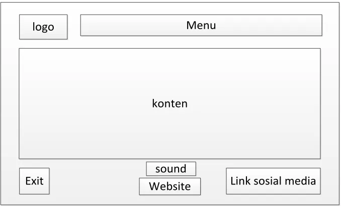Click the 'sound' text label
341x206 pixels.
coord(171,169)
